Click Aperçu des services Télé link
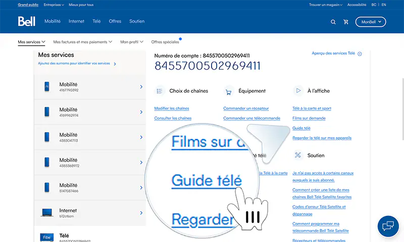 [333, 53]
